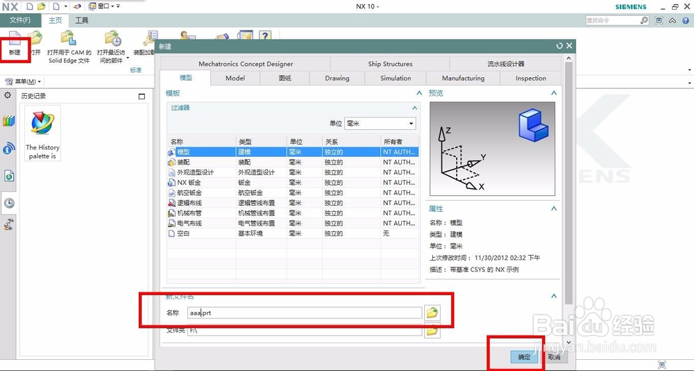
Task: Switch to the 图纸 tab
Action: 285,78
